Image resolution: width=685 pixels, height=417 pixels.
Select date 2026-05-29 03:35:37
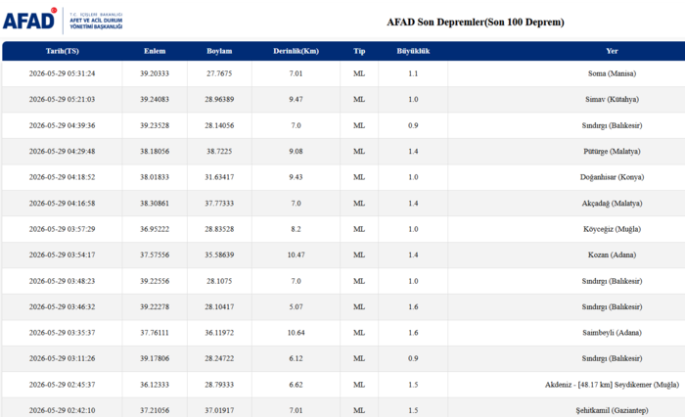click(62, 333)
